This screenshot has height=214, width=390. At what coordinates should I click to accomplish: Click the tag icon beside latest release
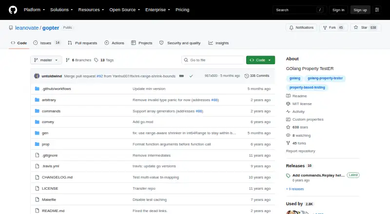288,176
